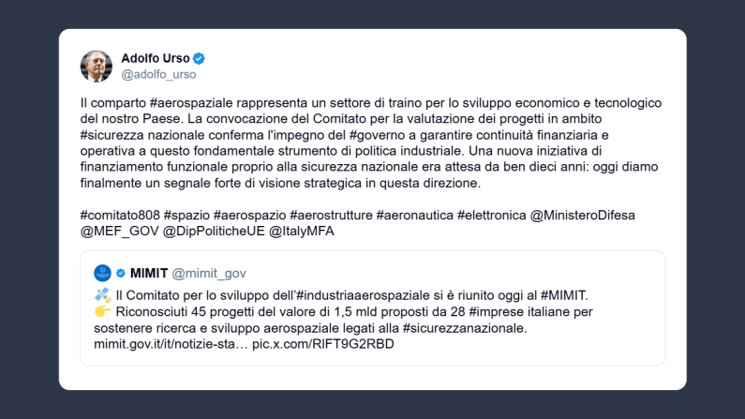Open the @mimit_gov handle in quoted tweet

(209, 274)
